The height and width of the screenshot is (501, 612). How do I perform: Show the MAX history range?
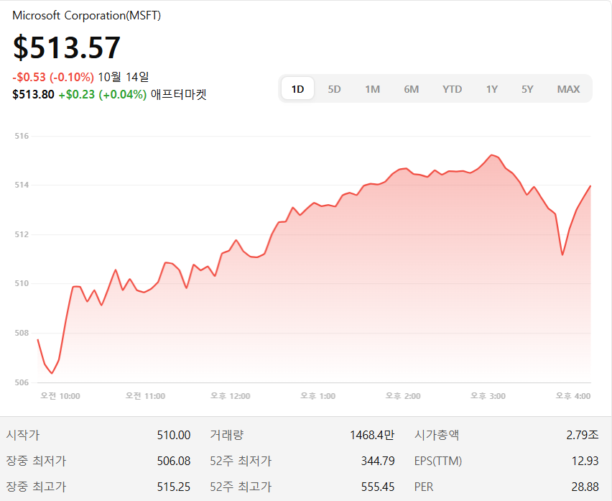(x=568, y=89)
